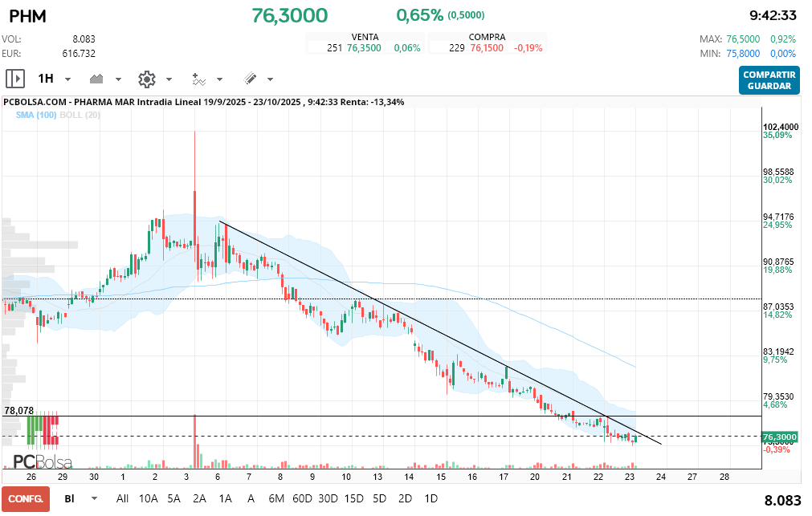Select the 6M time range
Image resolution: width=812 pixels, height=516 pixels.
coord(276,499)
